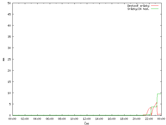Click the 14:00 time label
Screen dimensions: 166x125
point(99,119)
